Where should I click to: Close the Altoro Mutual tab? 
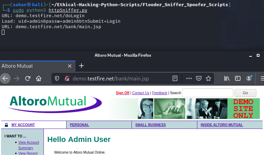click(69, 66)
